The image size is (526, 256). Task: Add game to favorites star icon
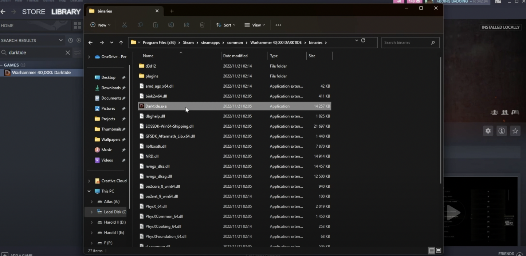point(515,131)
